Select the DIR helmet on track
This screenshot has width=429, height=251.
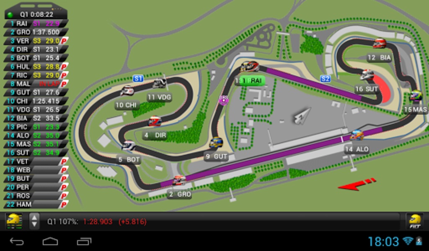pos(155,121)
